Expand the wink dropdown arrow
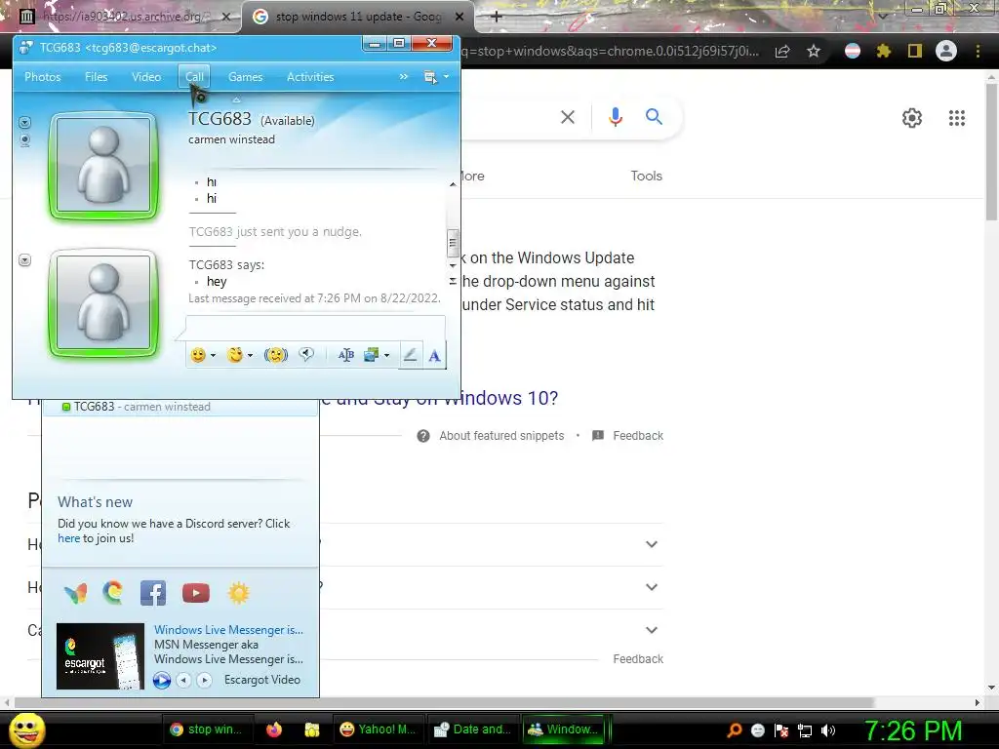Screen dimensions: 999x749 251,355
